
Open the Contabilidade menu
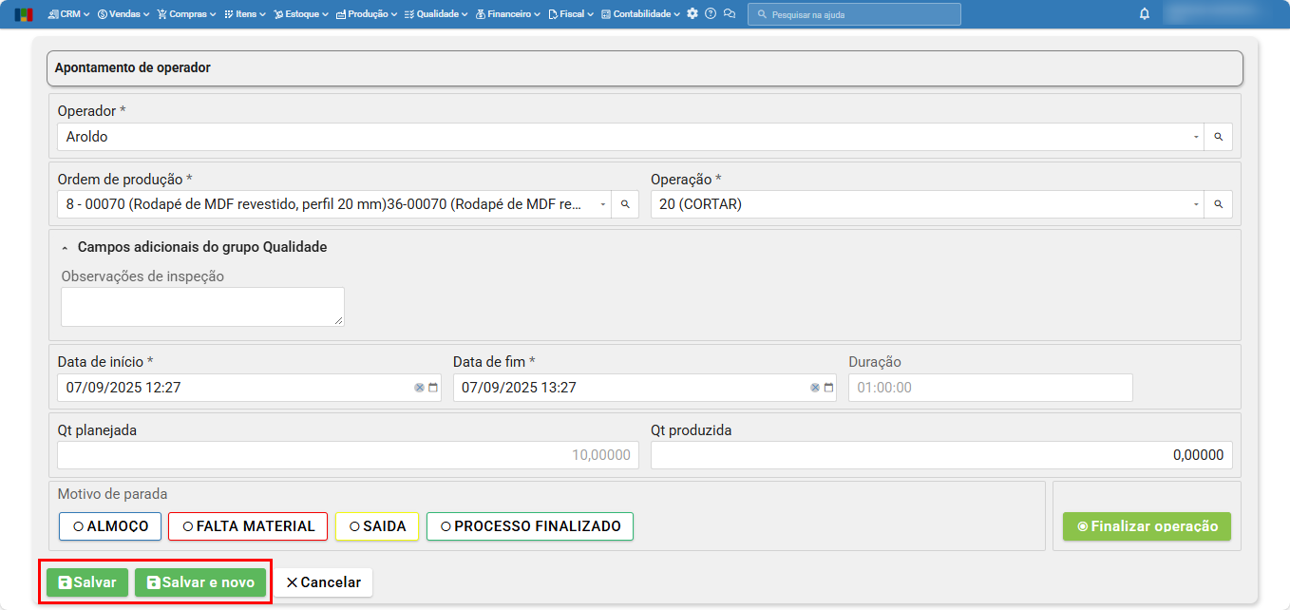(x=641, y=14)
